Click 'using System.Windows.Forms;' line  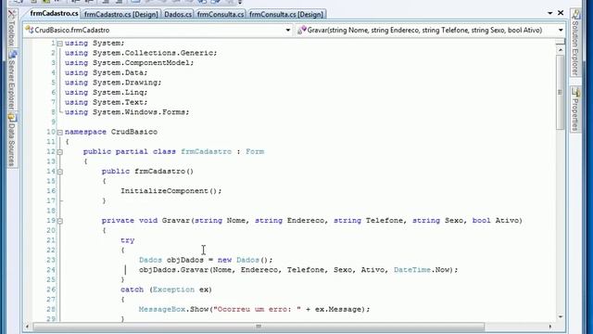tap(127, 112)
